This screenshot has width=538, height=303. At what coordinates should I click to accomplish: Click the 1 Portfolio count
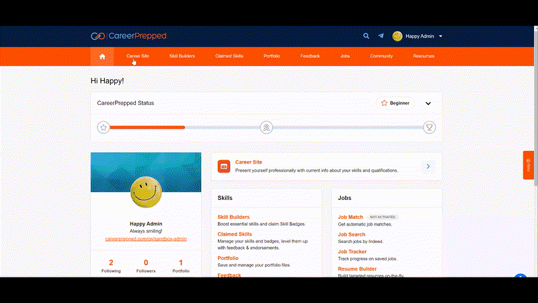click(181, 266)
